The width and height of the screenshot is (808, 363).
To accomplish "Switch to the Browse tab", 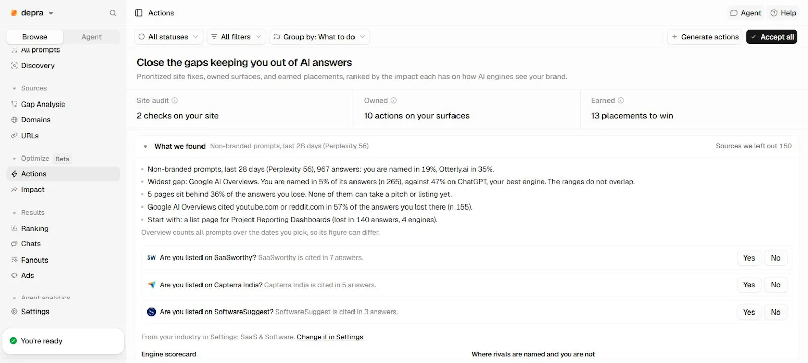I will [35, 37].
